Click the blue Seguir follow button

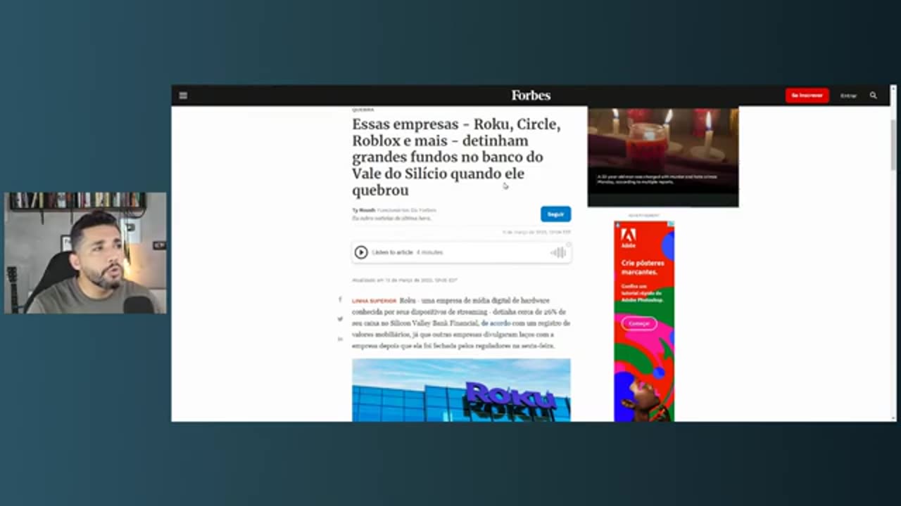[555, 214]
